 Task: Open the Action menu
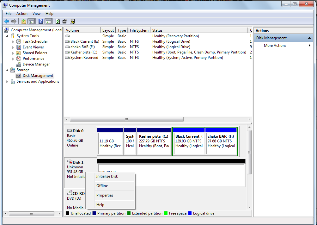(22, 14)
